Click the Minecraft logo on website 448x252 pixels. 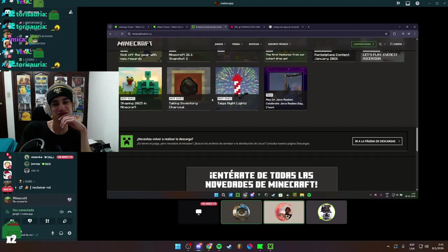click(x=135, y=44)
